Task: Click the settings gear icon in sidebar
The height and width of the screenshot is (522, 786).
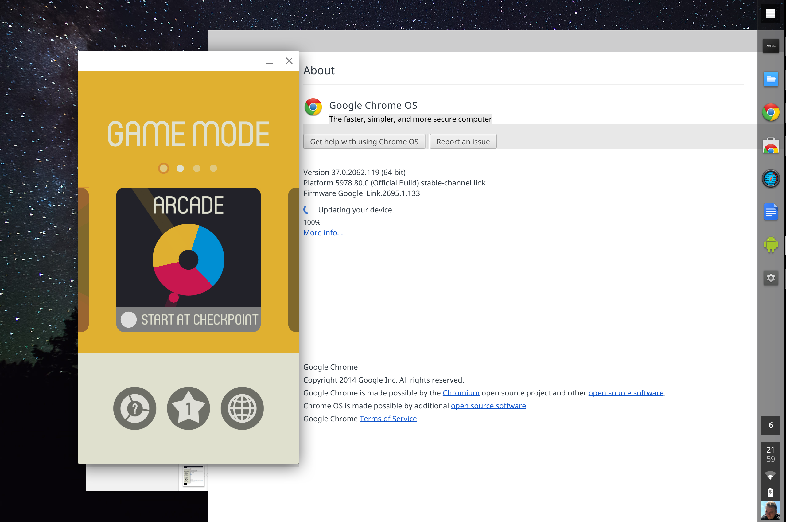Action: coord(770,277)
